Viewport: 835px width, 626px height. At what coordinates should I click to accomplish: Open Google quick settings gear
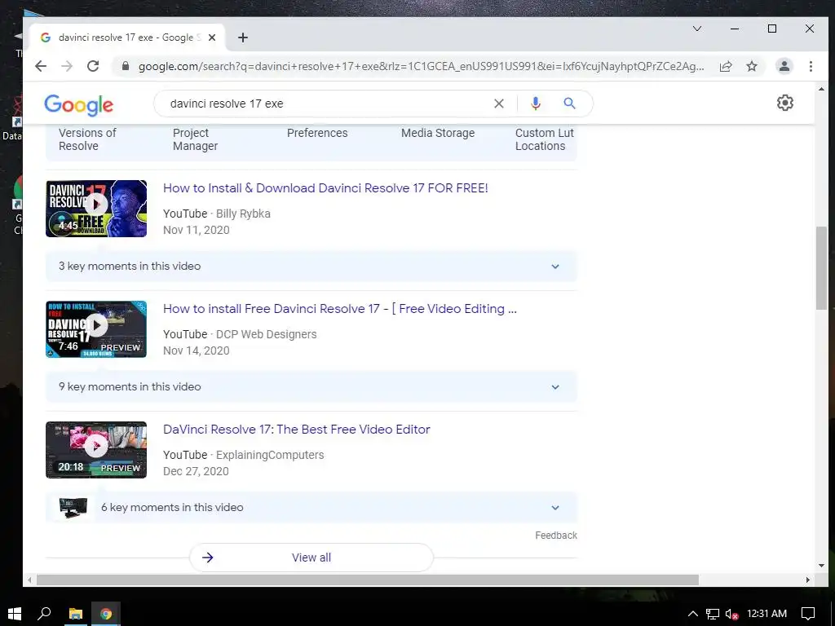785,103
